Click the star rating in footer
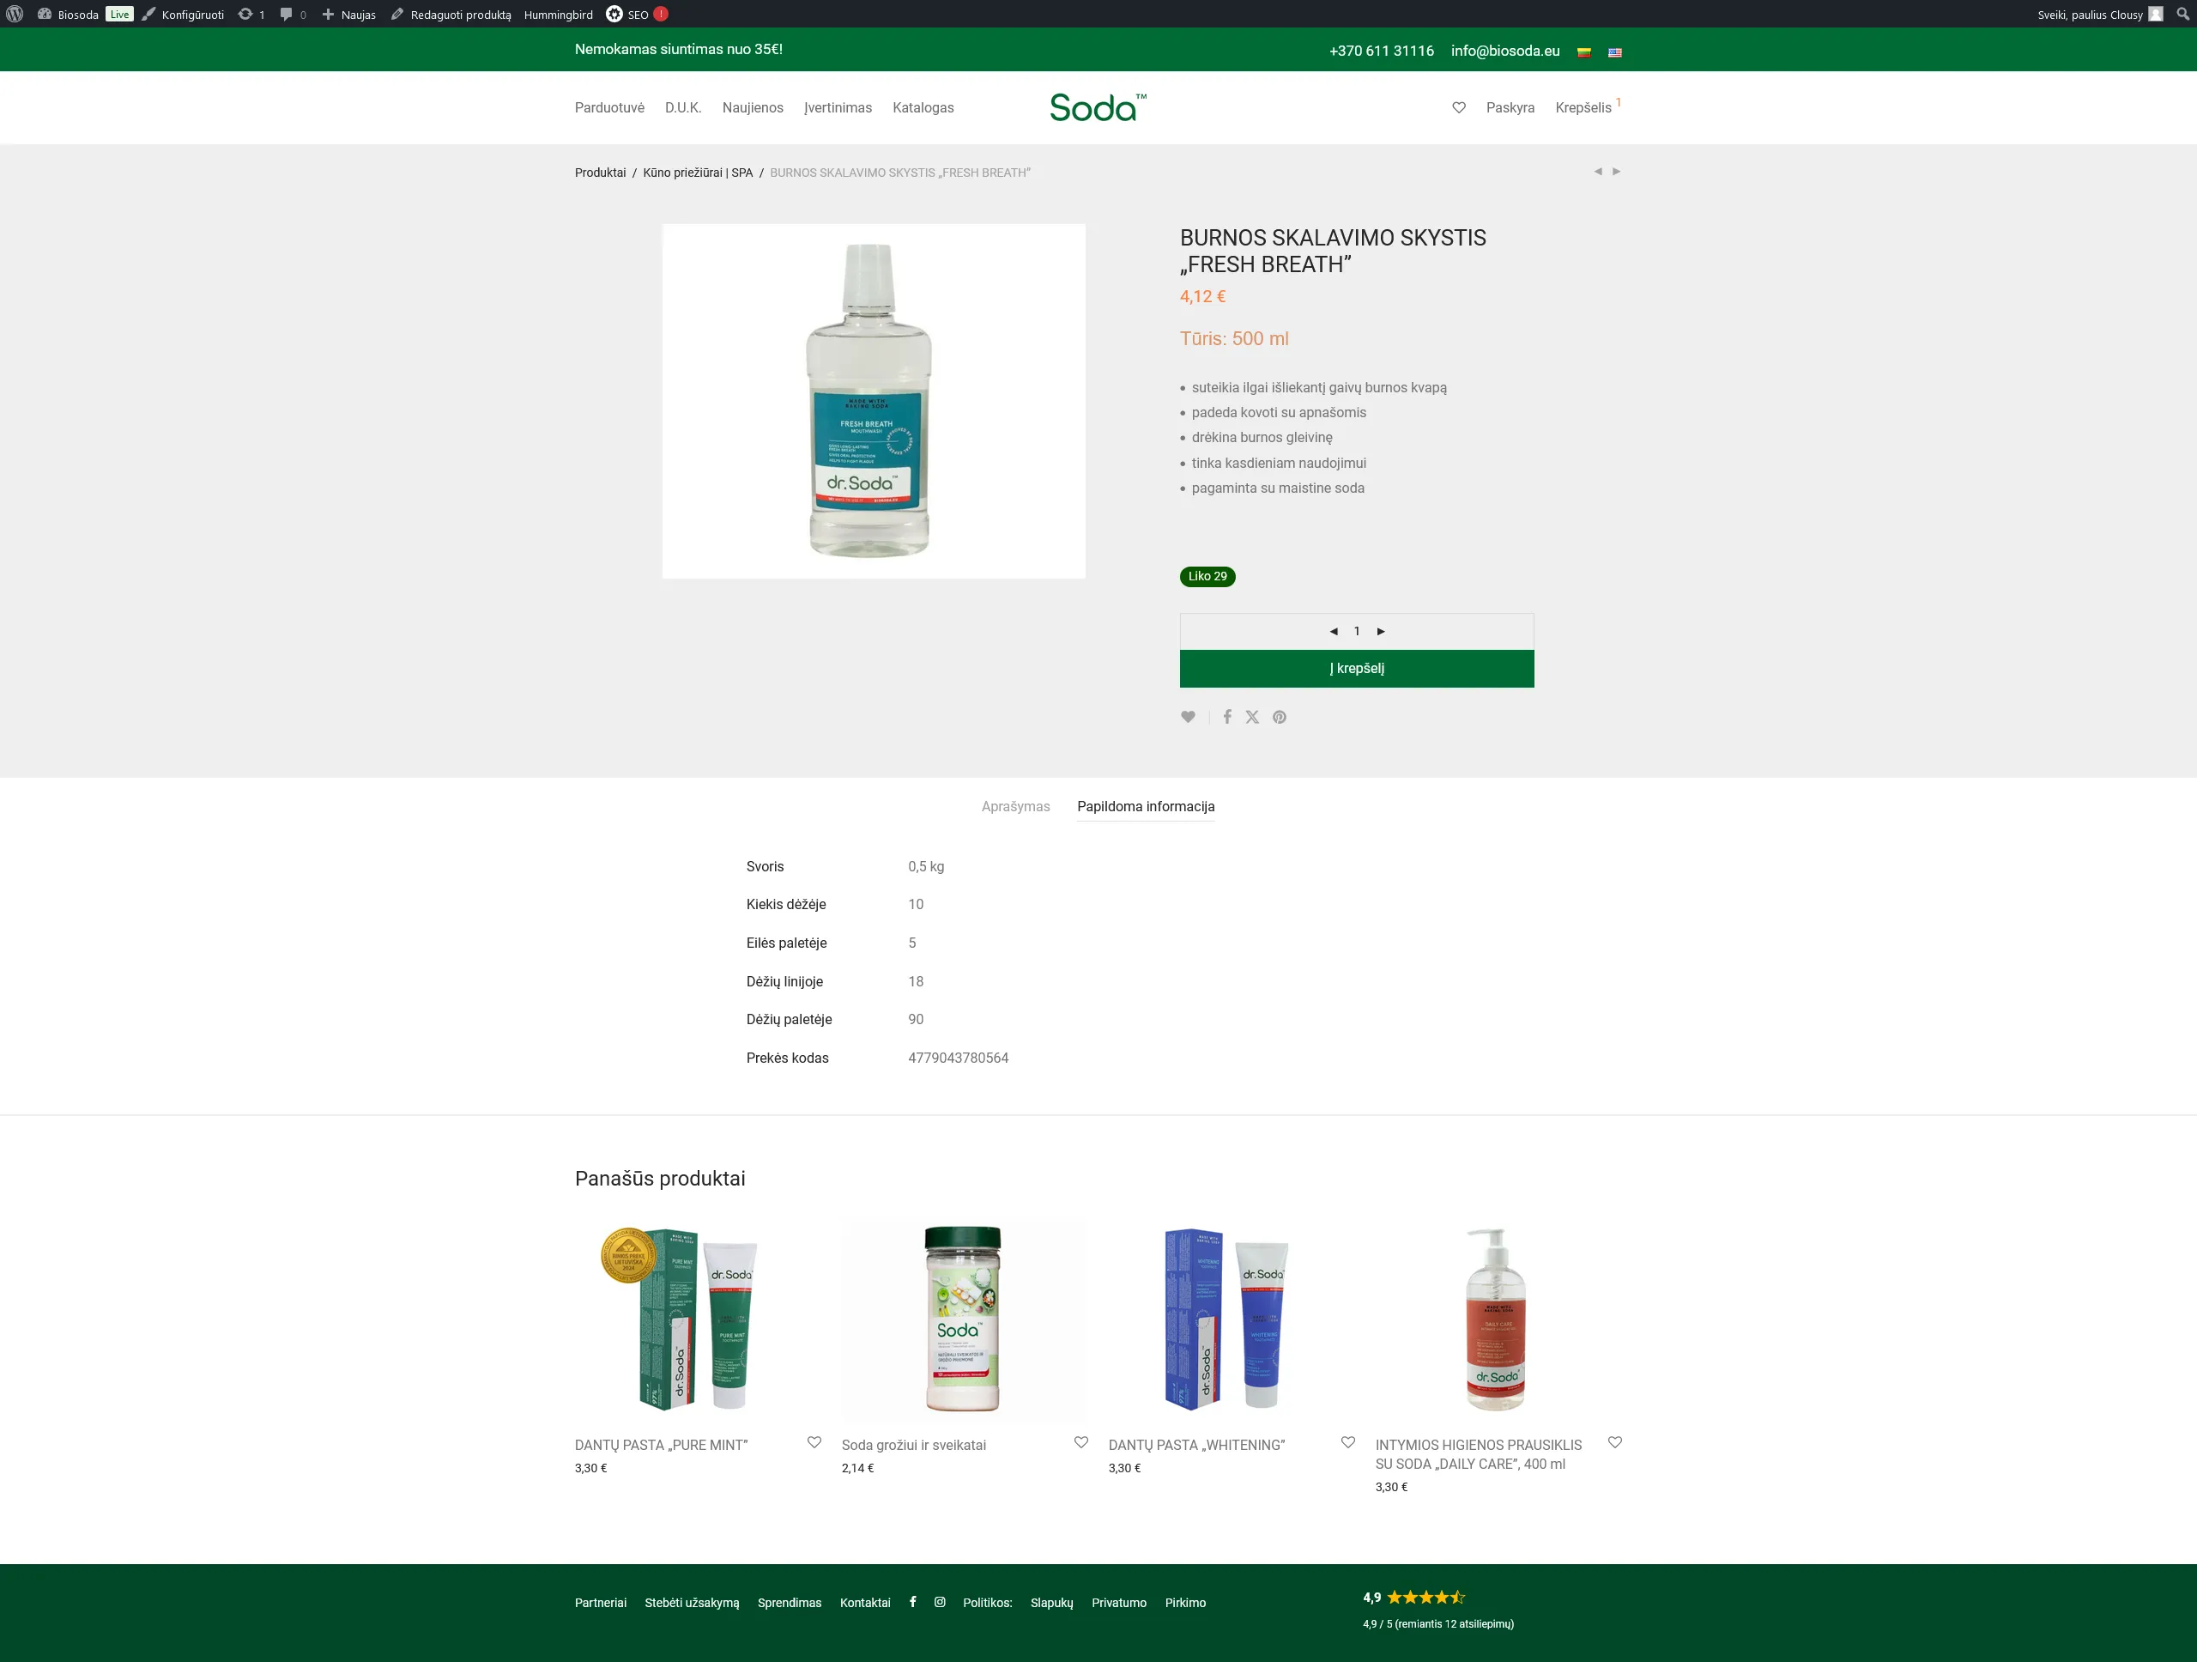 pyautogui.click(x=1425, y=1598)
